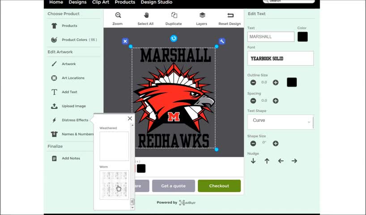The height and width of the screenshot is (215, 366).
Task: Open the Yearbook Solid font selector
Action: pyautogui.click(x=281, y=58)
